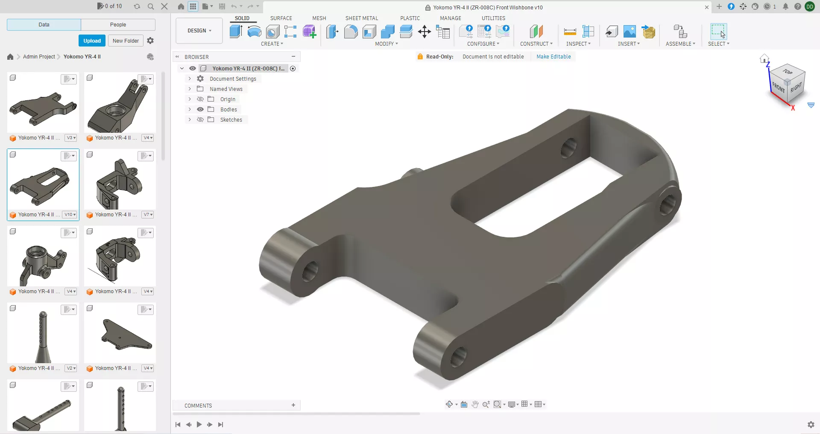820x434 pixels.
Task: Switch to the SURFACE tab
Action: click(x=281, y=18)
